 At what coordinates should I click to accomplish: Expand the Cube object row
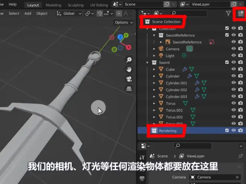coord(154,69)
